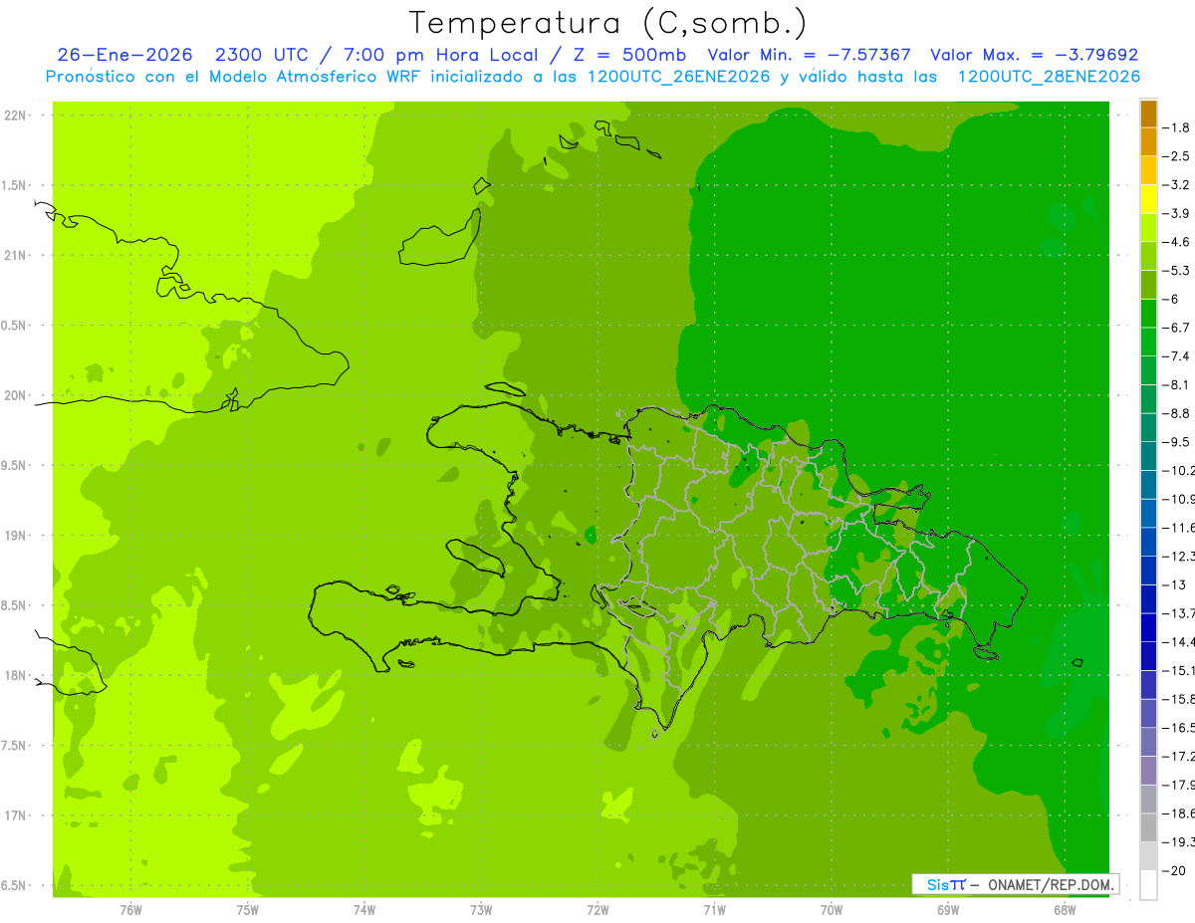Click "1200UTC_26ENE2026" initialization timestamp
The width and height of the screenshot is (1195, 923).
click(x=679, y=77)
